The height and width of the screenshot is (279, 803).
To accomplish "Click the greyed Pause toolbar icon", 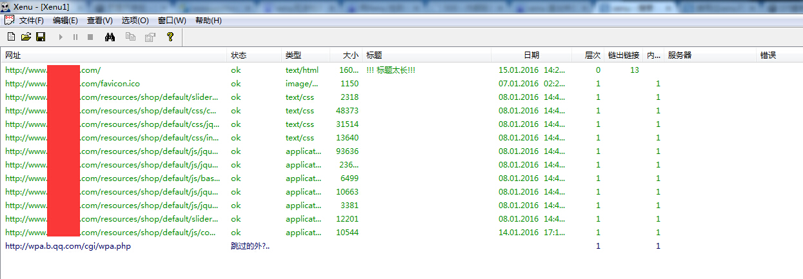I will (75, 37).
